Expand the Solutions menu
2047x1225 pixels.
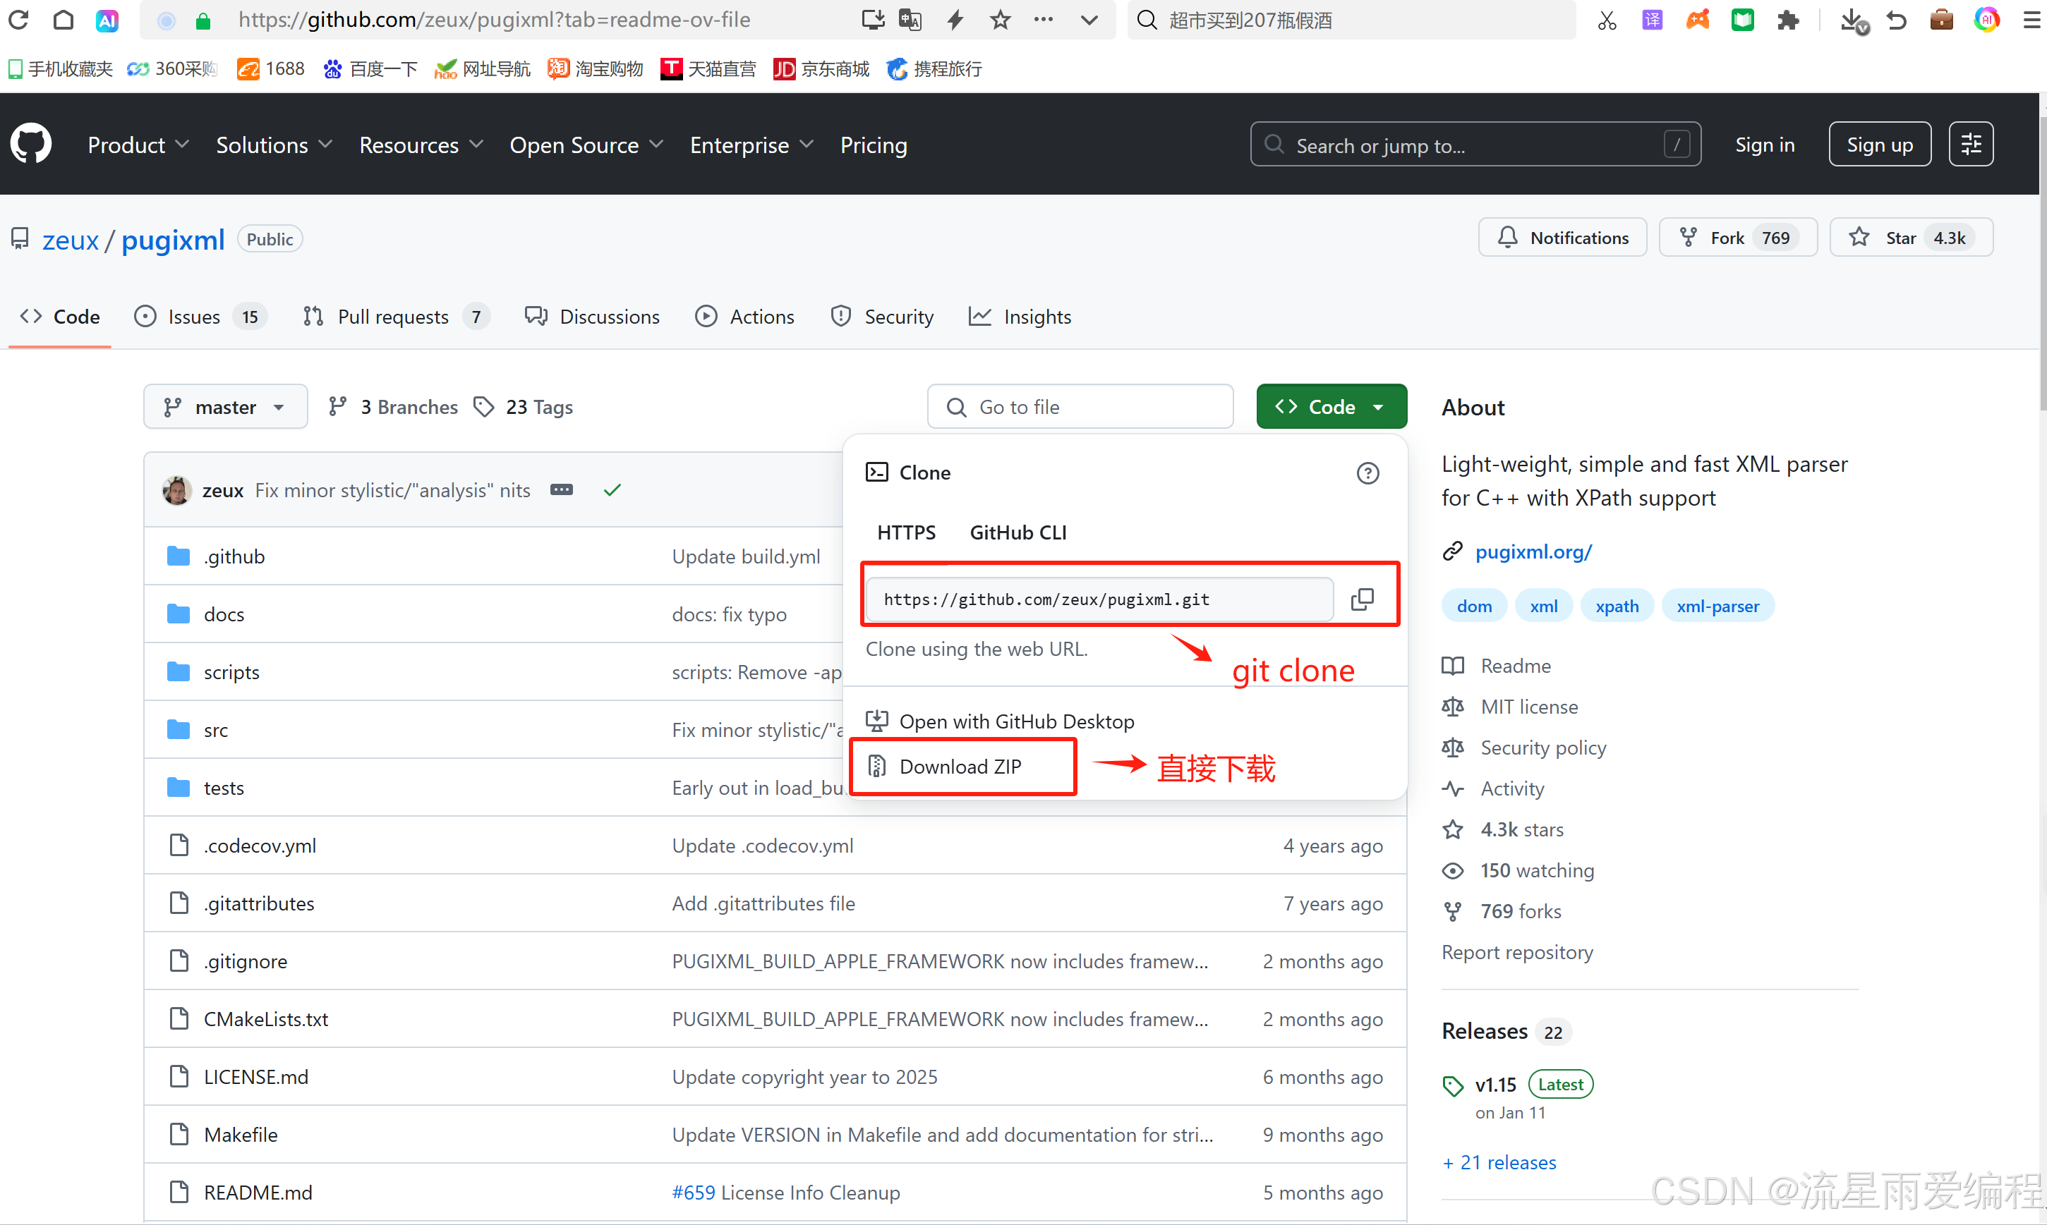coord(274,145)
